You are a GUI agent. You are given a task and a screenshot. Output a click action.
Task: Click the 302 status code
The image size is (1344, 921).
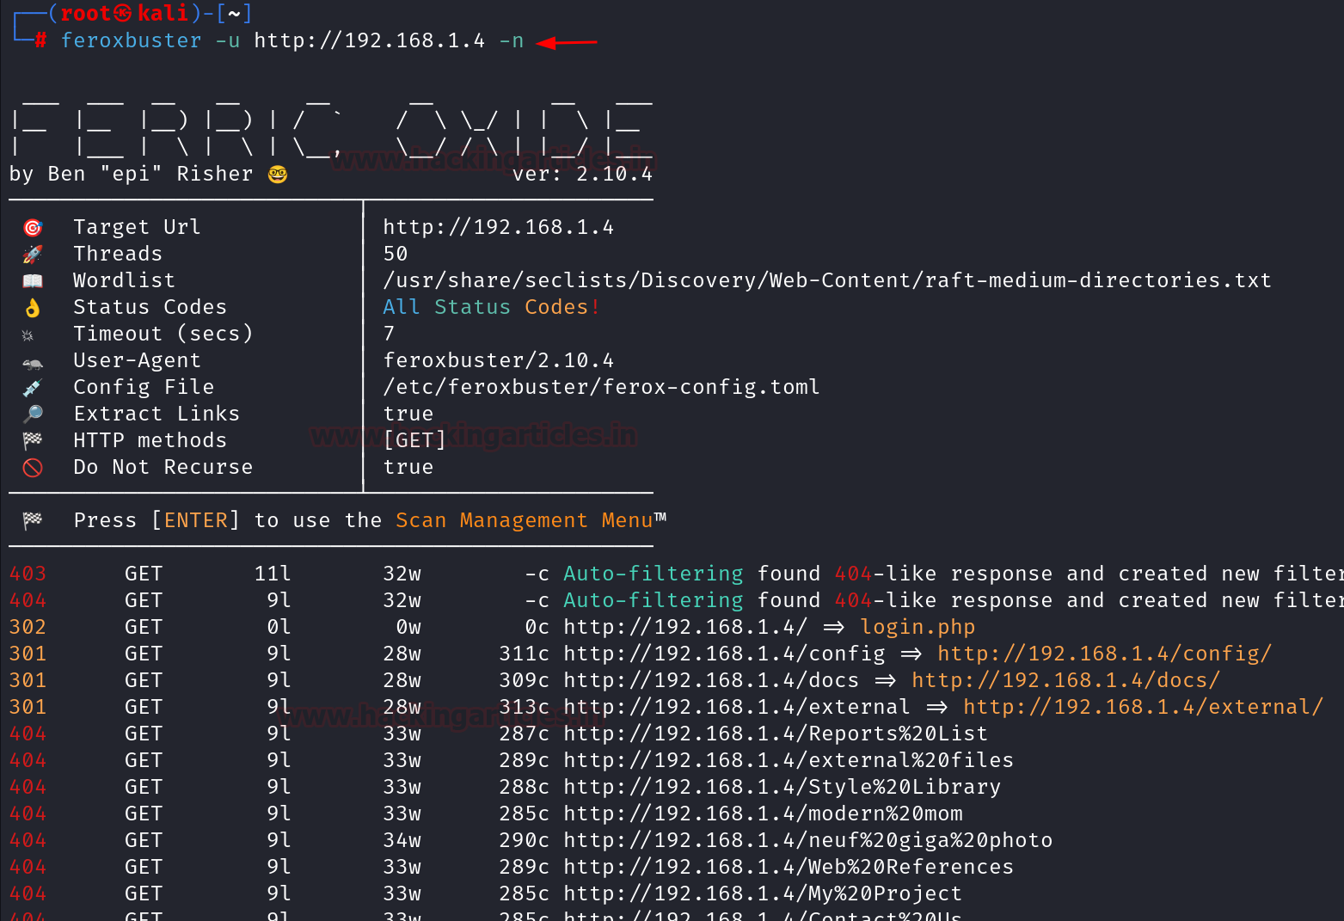pos(28,627)
